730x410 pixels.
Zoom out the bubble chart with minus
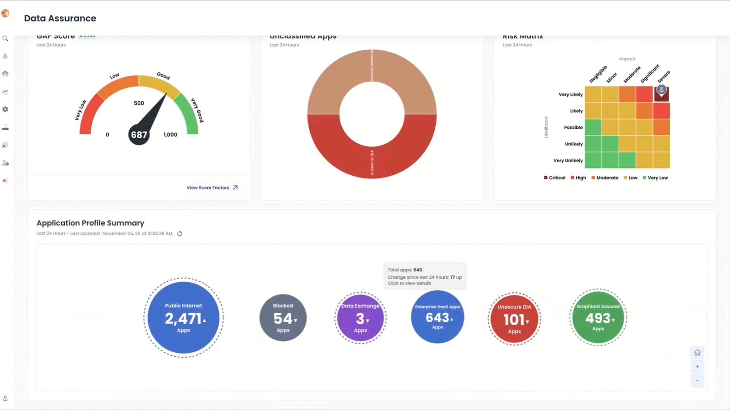[697, 381]
